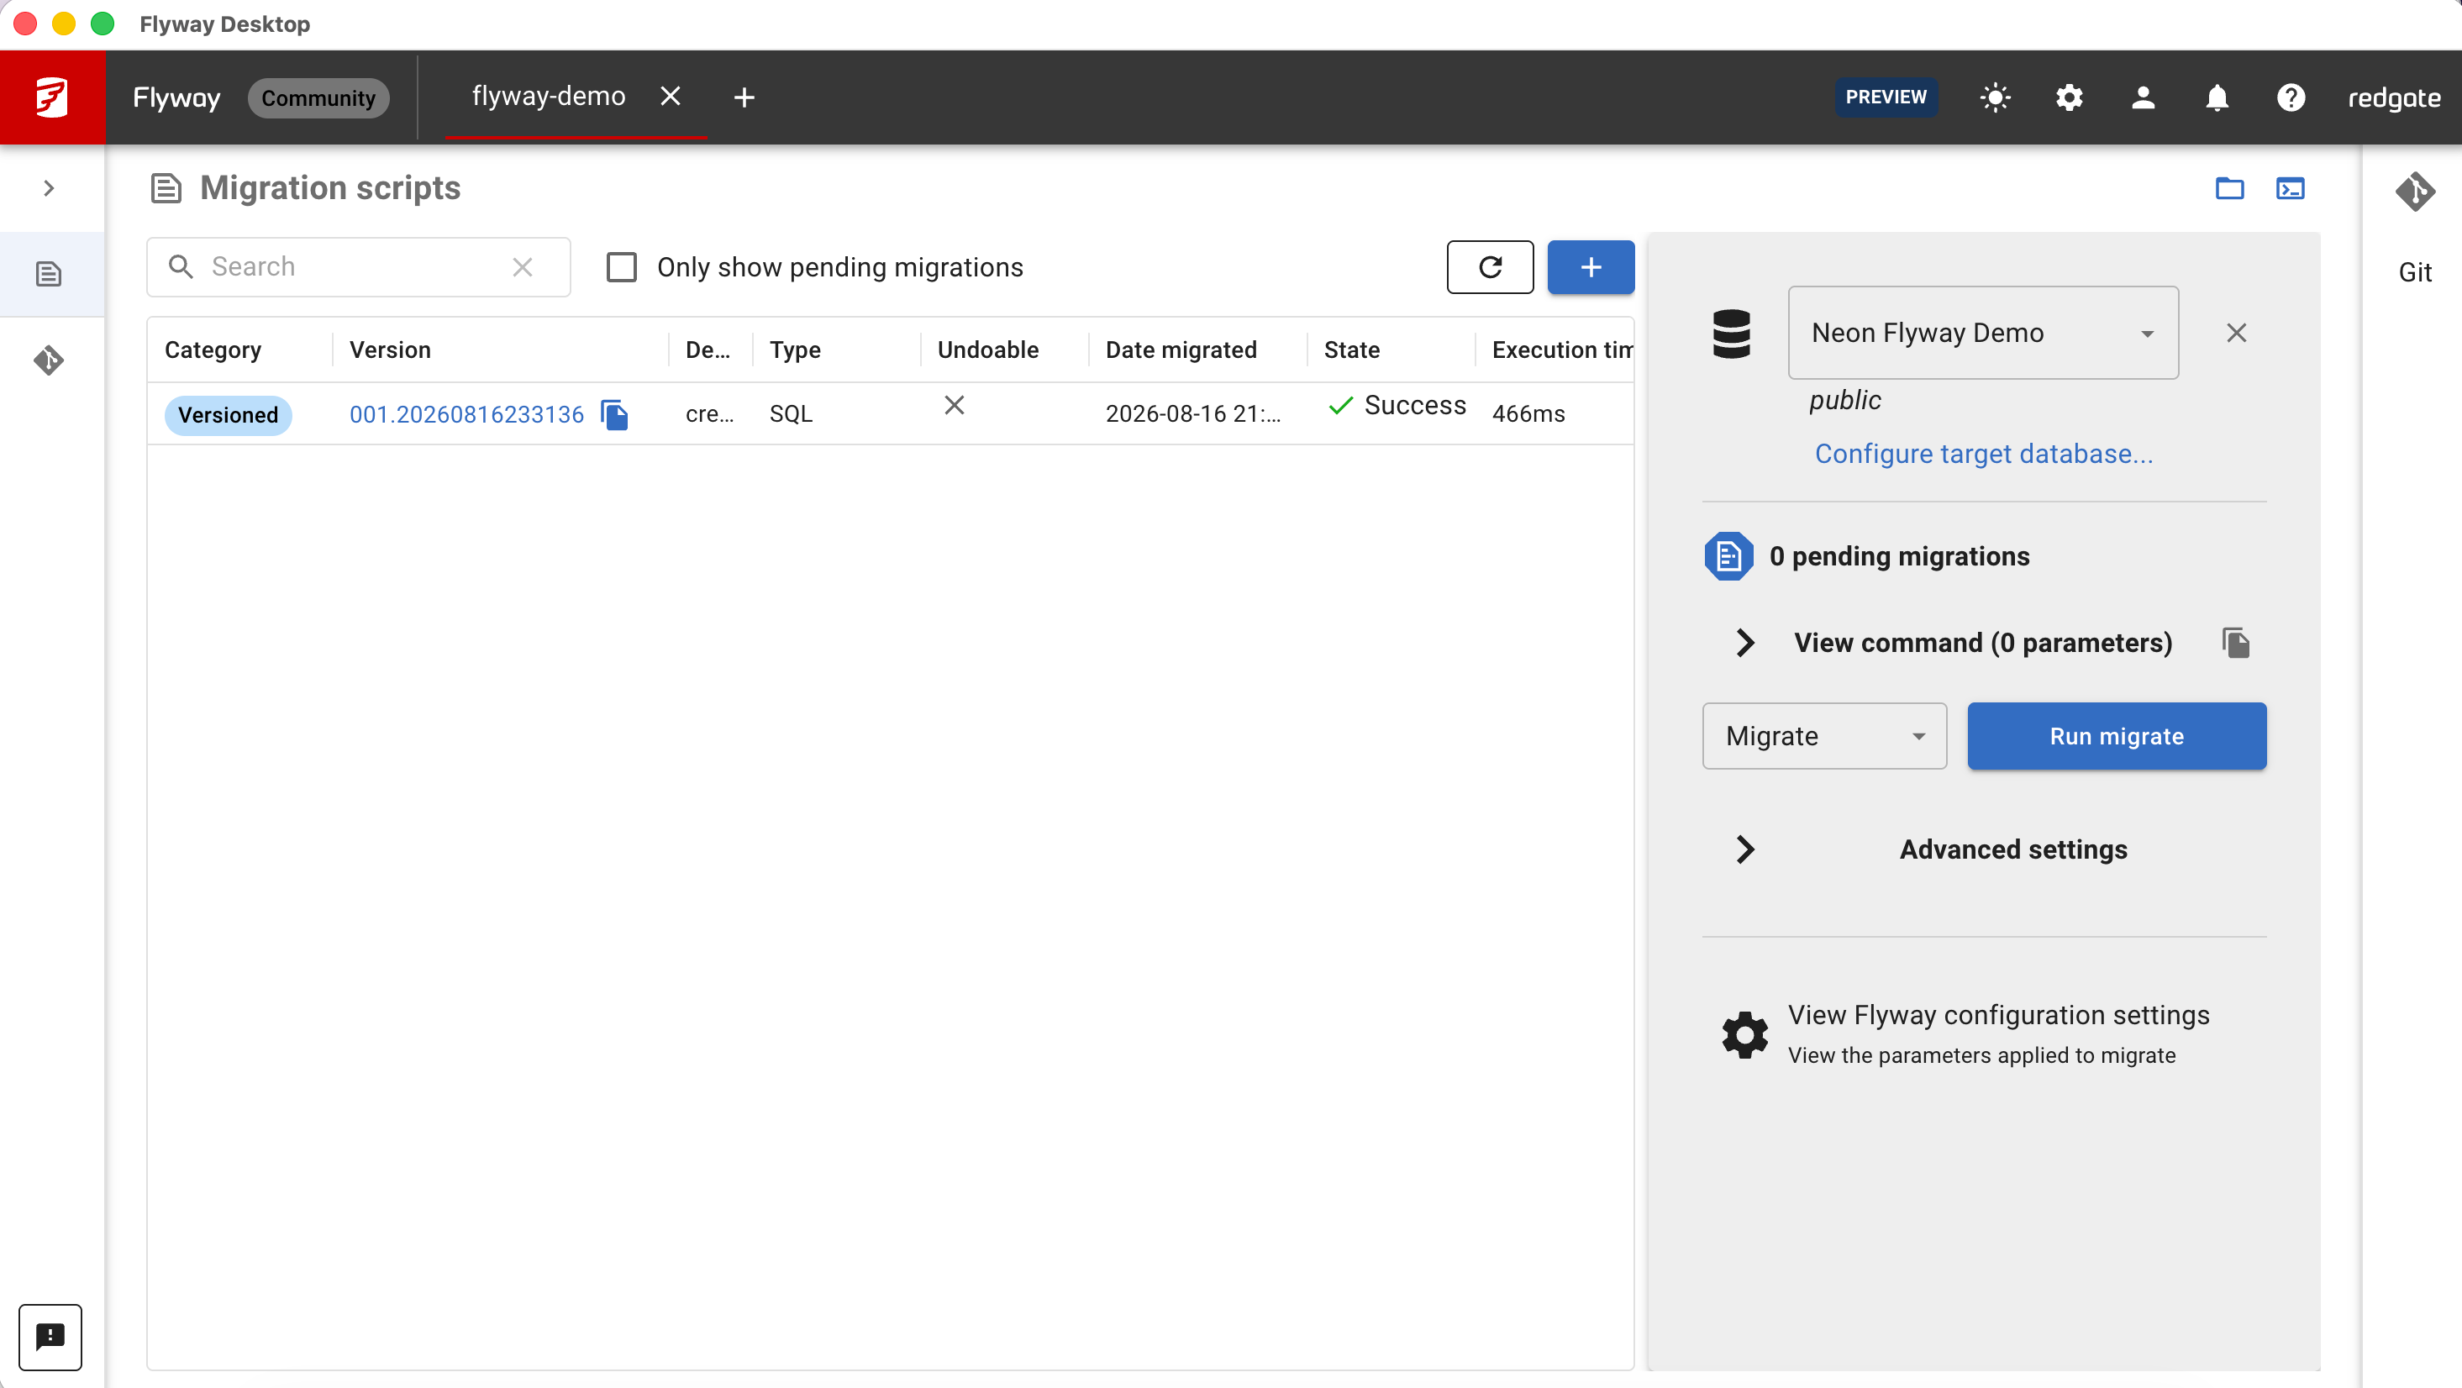Add a new migration script
Viewport: 2462px width, 1388px height.
tap(1591, 266)
